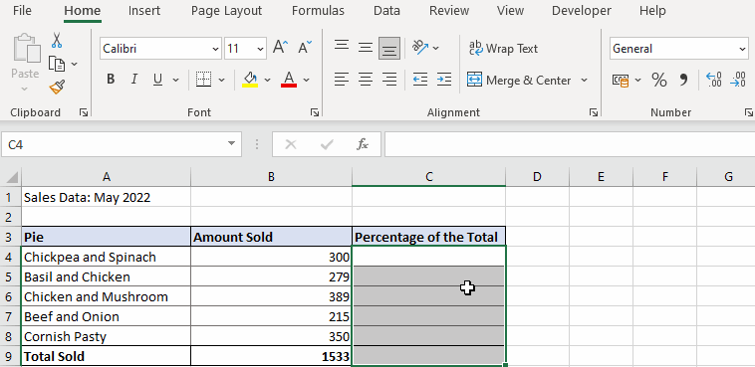
Task: Select column B header
Action: [x=271, y=177]
